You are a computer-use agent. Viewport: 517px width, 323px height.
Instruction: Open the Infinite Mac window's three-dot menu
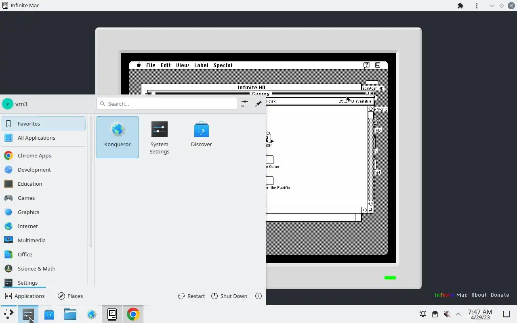tap(477, 6)
